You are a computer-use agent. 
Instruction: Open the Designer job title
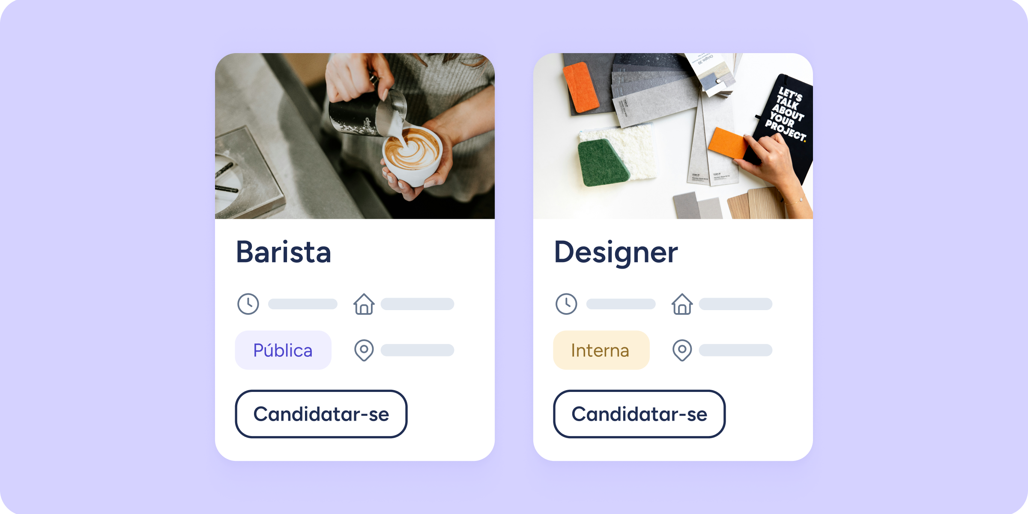click(x=616, y=253)
